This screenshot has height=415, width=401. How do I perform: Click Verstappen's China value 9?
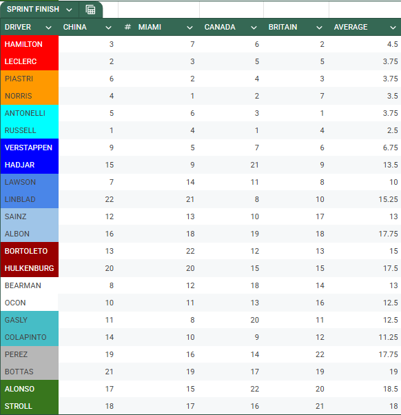click(x=112, y=148)
